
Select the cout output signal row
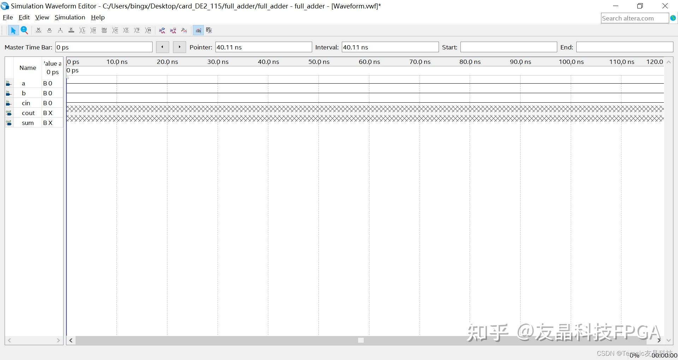click(x=28, y=113)
